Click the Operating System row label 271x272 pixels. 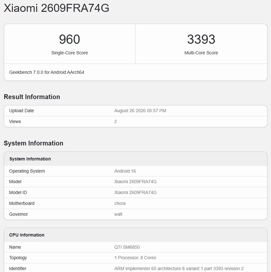click(27, 171)
